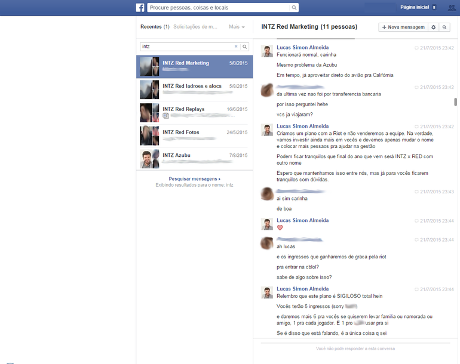The image size is (460, 364).
Task: Click date 7/8/2015 on INTZ Azubu
Action: [x=238, y=155]
